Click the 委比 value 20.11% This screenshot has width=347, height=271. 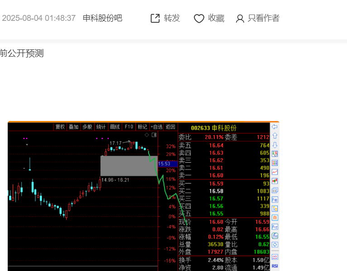pyautogui.click(x=214, y=137)
